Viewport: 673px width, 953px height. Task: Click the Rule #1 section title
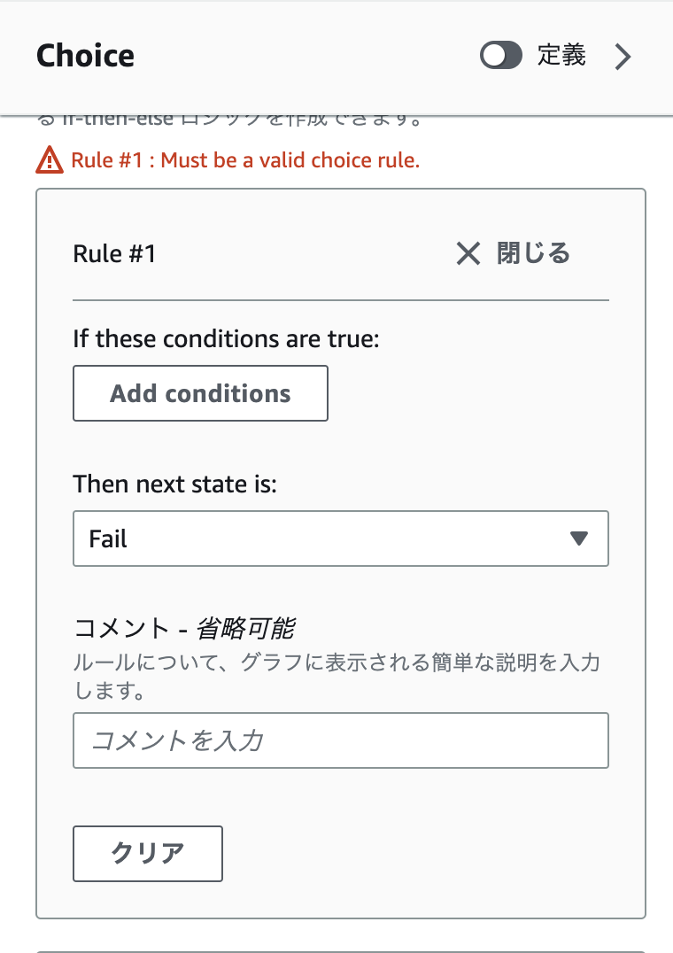[x=114, y=254]
